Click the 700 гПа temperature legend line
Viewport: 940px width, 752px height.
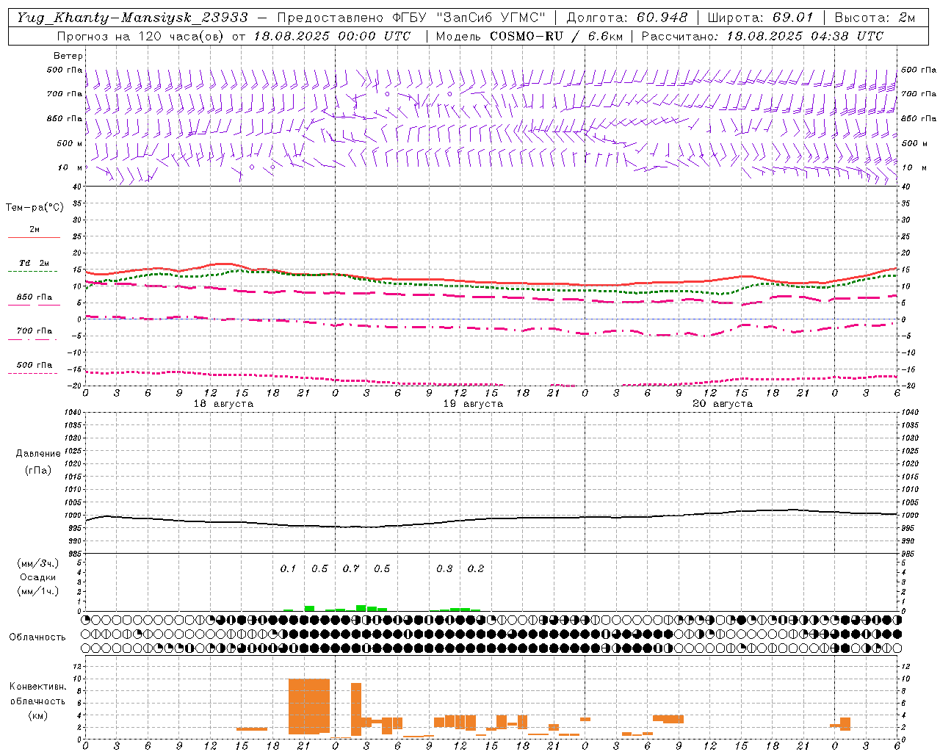tap(32, 339)
